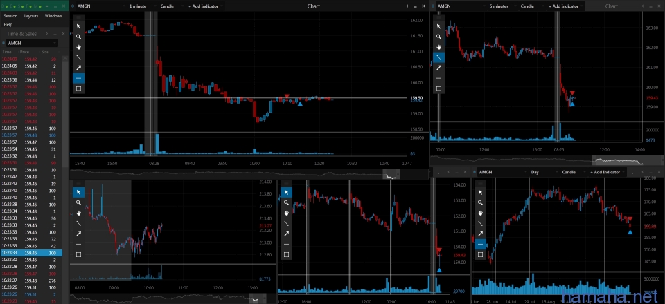Select the trend line tool in the Day chart

point(480,223)
